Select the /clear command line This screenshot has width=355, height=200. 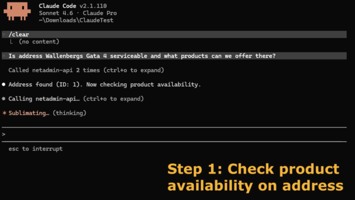tap(174, 35)
